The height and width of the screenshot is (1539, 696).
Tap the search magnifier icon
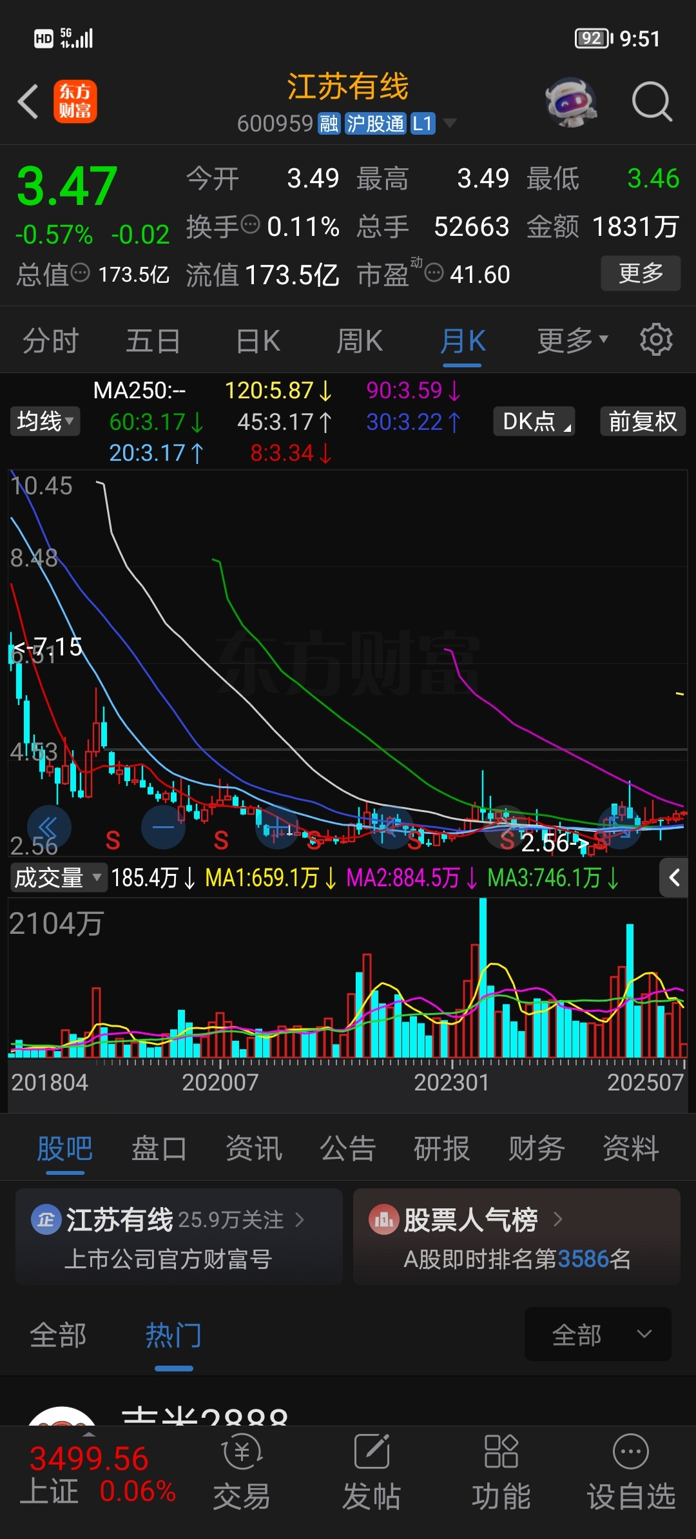652,102
